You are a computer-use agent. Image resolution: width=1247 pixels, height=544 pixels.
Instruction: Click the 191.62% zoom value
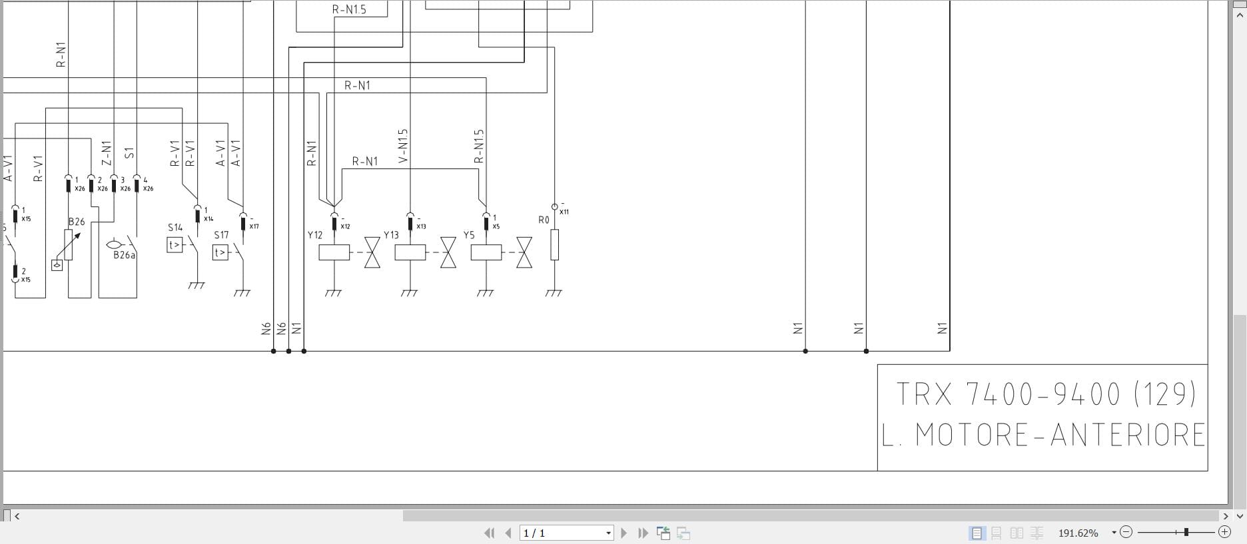point(1078,533)
